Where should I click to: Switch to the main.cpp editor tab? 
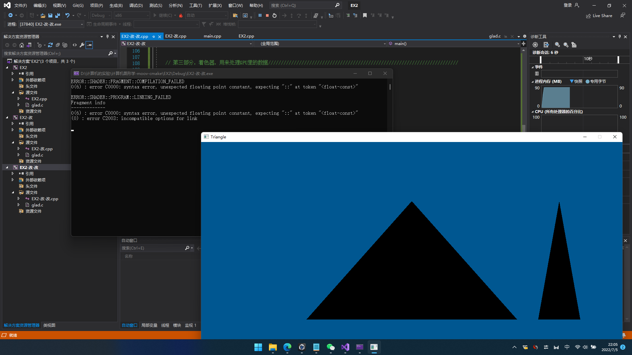point(212,36)
